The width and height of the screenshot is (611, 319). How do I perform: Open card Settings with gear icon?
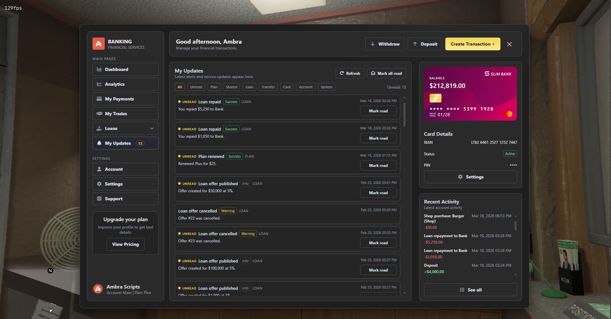click(470, 177)
